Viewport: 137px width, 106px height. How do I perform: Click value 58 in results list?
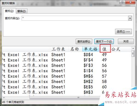104,82
